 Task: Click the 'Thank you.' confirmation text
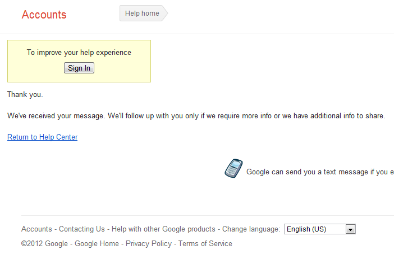[x=25, y=94]
